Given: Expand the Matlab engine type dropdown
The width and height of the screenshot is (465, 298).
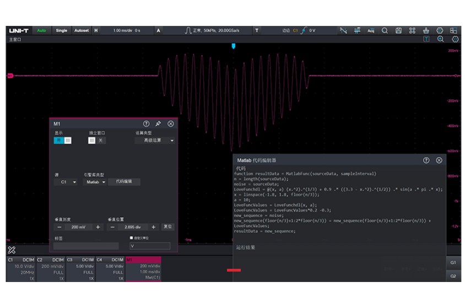Looking at the screenshot, I should point(95,182).
